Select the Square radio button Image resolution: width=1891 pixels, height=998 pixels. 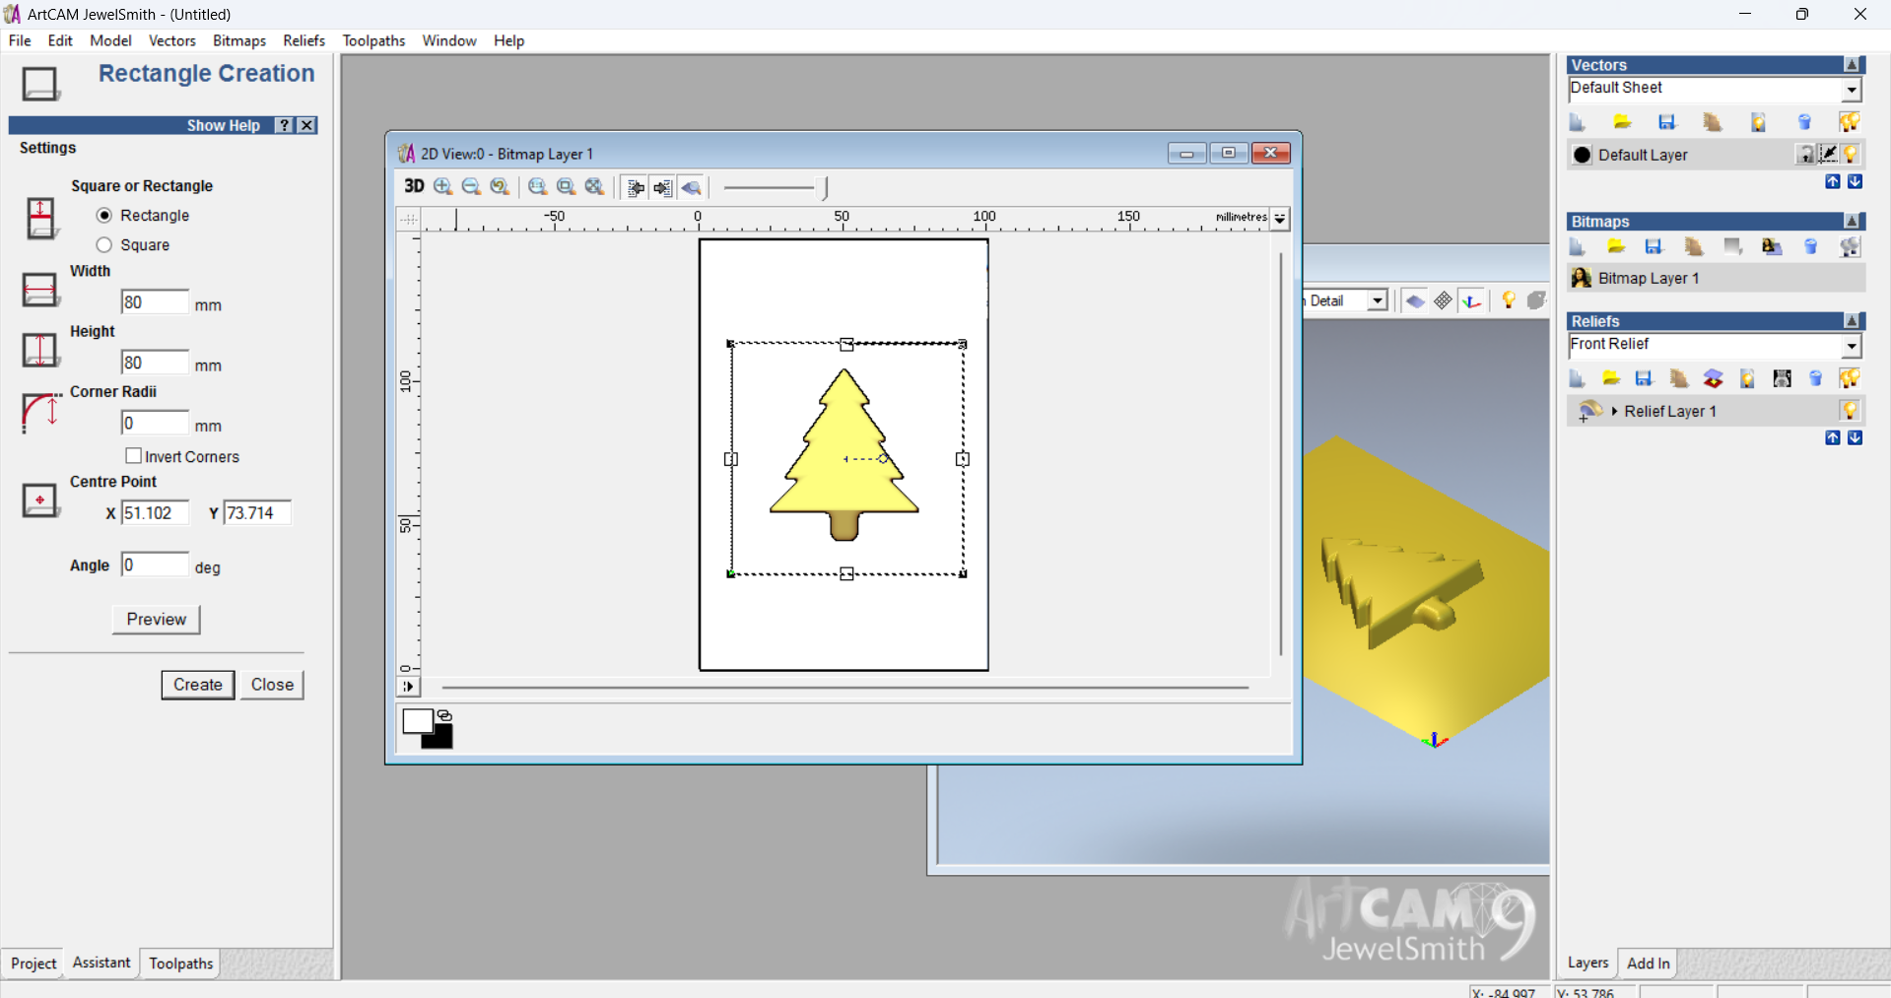104,244
